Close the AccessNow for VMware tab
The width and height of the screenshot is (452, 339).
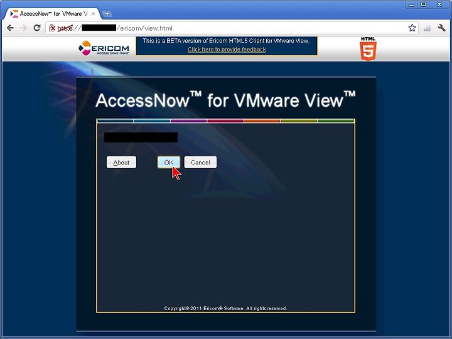click(93, 14)
